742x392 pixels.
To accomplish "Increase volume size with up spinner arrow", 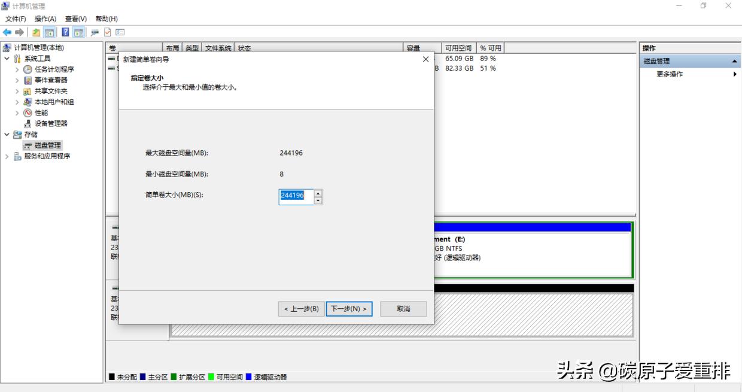I will point(318,193).
